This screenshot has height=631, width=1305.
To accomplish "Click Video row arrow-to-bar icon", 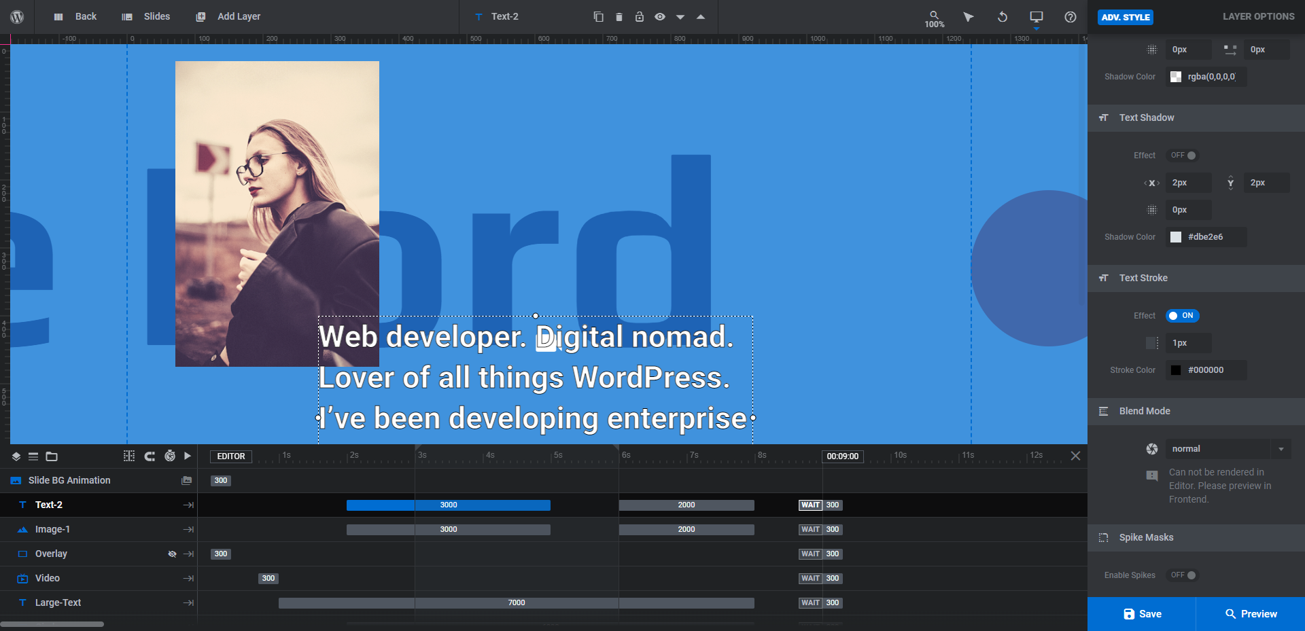I will (188, 578).
